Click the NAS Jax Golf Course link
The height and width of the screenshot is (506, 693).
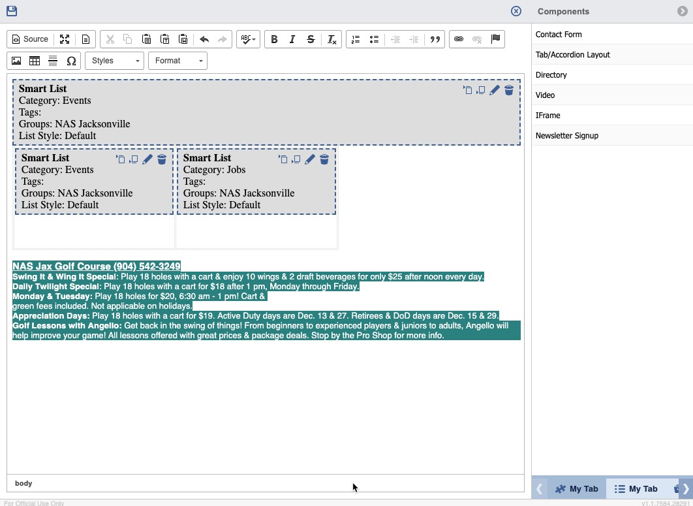(x=97, y=266)
